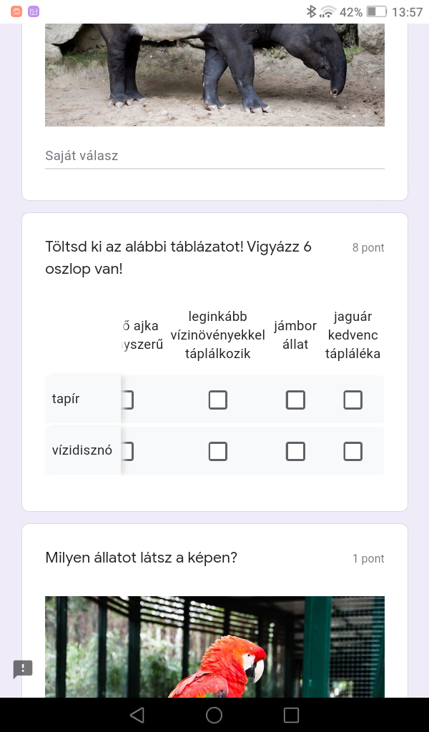The width and height of the screenshot is (429, 732).
Task: Tap the orange notification icon in status bar
Action: [x=16, y=11]
